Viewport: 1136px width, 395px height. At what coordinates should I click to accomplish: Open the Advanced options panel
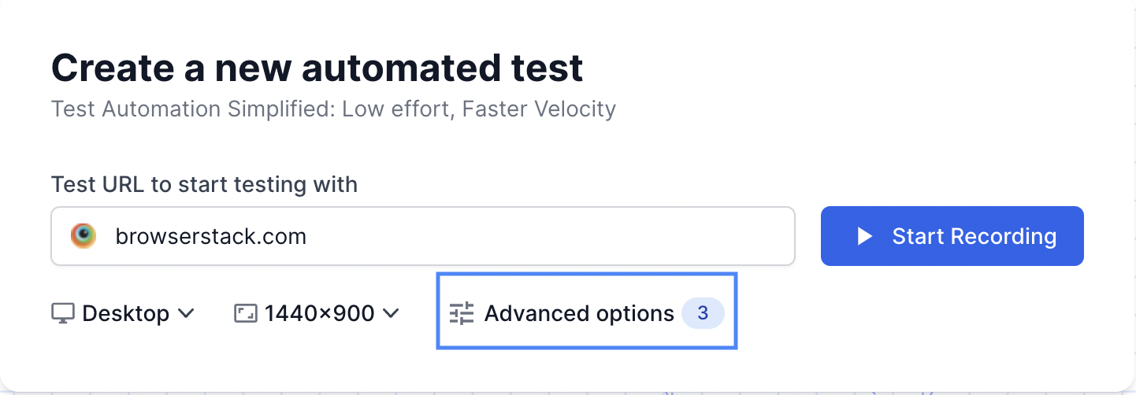coord(586,312)
